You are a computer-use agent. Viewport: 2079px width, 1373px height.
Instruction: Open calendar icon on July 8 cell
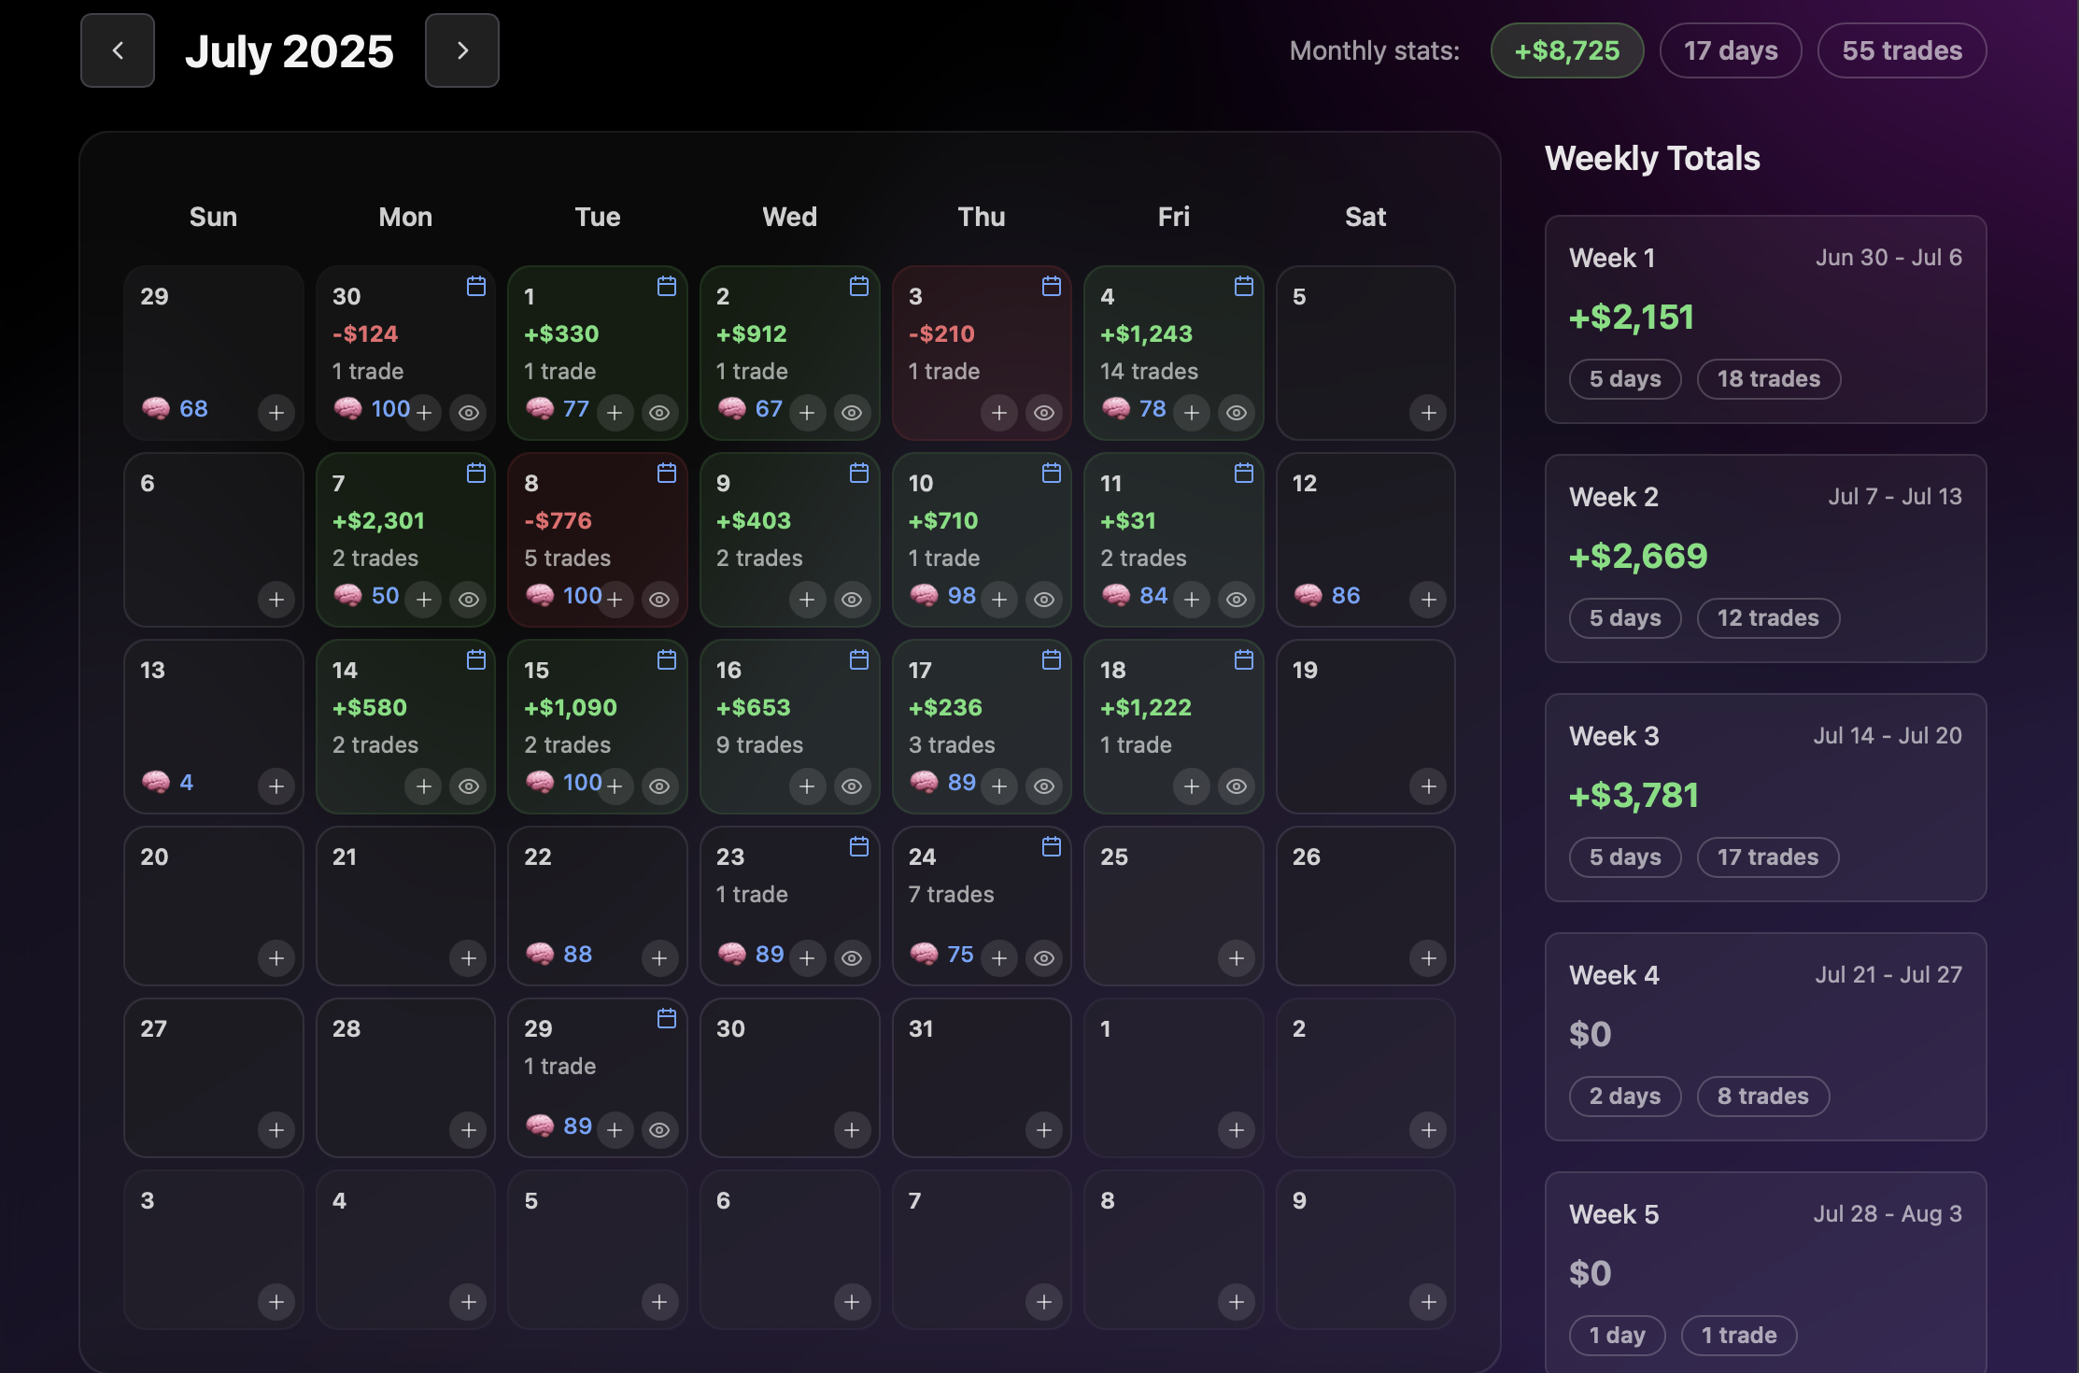point(667,473)
